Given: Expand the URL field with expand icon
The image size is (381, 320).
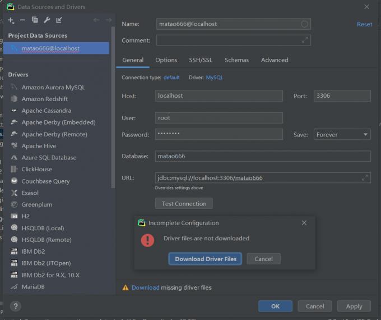Looking at the screenshot, I should tap(365, 178).
